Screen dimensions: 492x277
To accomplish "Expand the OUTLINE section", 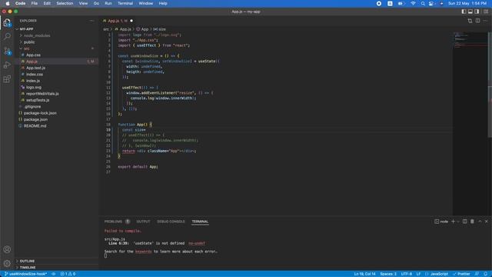I will pos(27,261).
